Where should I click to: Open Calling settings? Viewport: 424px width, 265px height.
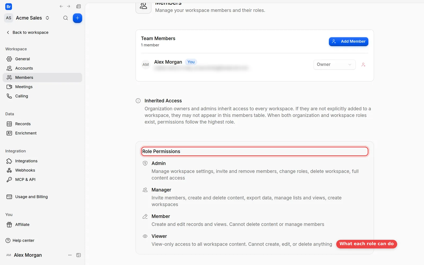coord(42,96)
